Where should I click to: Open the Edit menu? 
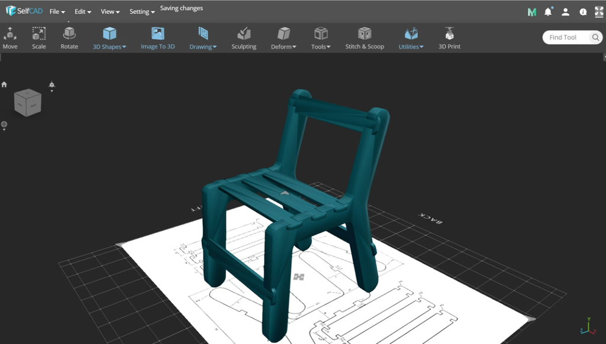click(82, 11)
